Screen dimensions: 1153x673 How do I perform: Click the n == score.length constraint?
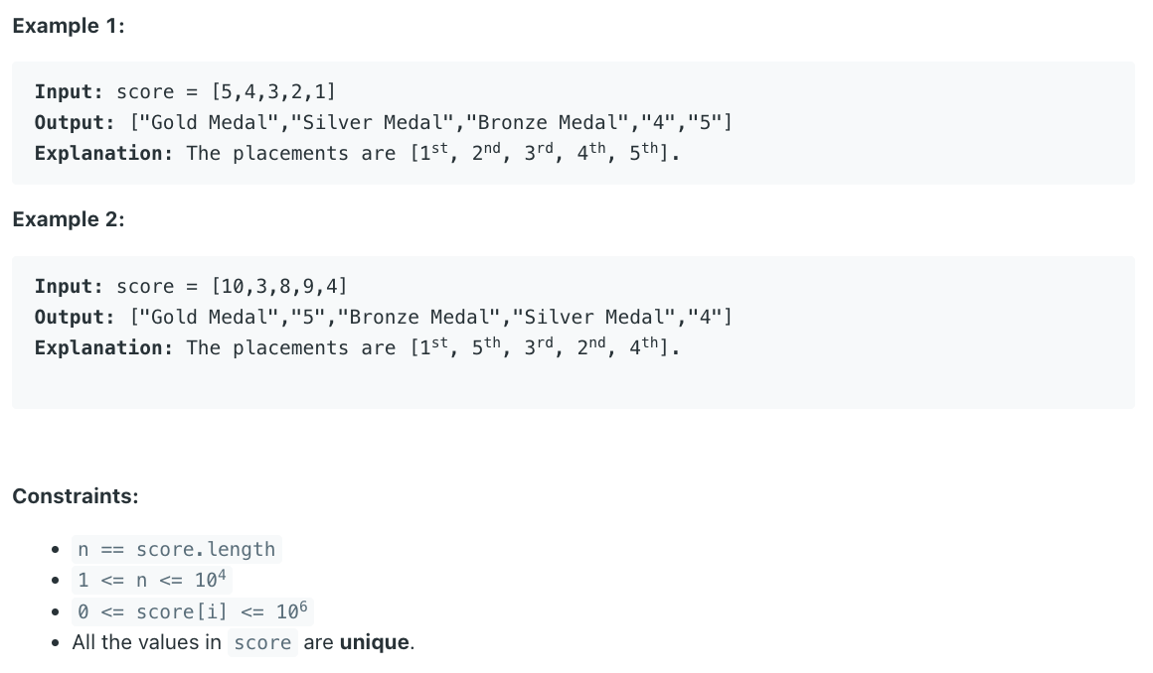(177, 550)
